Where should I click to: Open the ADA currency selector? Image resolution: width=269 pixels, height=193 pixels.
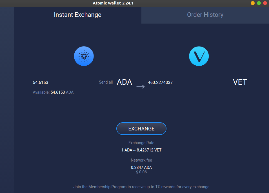tap(124, 82)
